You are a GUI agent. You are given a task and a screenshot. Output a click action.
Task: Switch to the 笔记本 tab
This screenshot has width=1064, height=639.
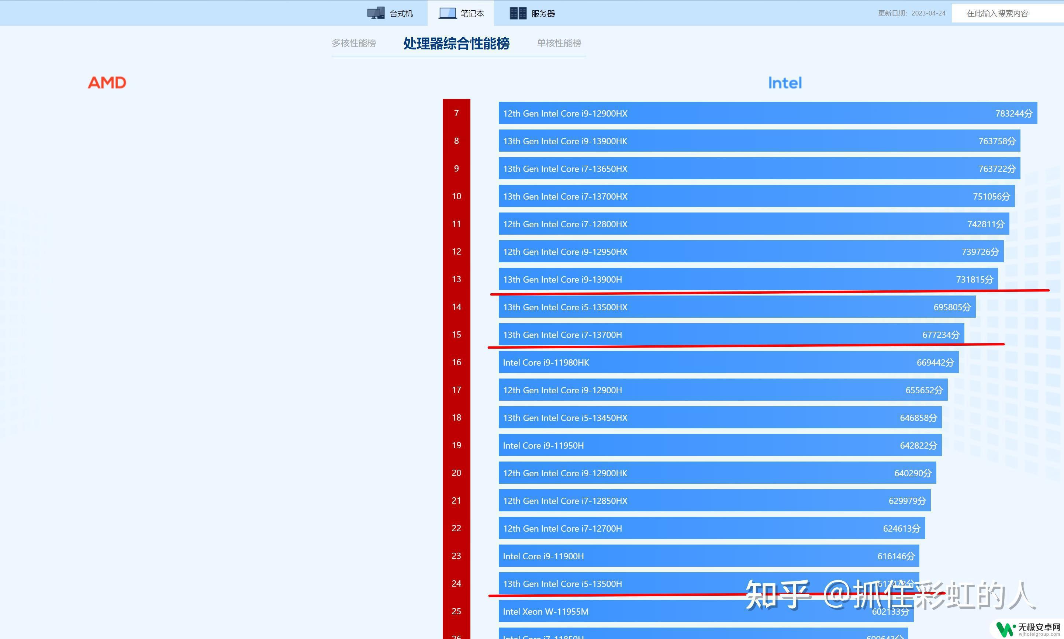(x=461, y=13)
